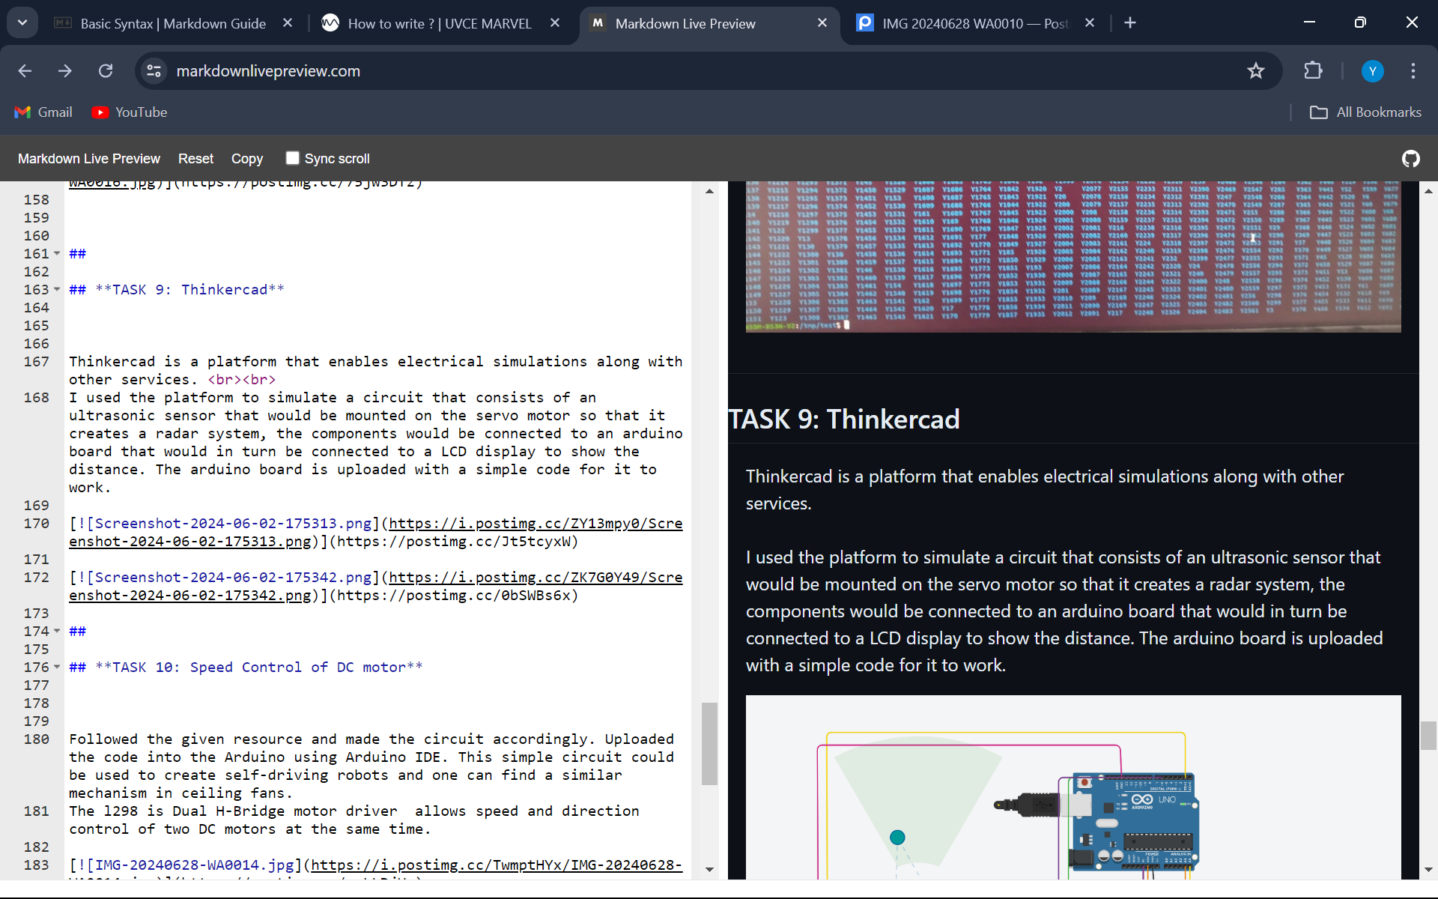The height and width of the screenshot is (899, 1438).
Task: Collapse the TASK 10 fold at line 176
Action: click(57, 667)
